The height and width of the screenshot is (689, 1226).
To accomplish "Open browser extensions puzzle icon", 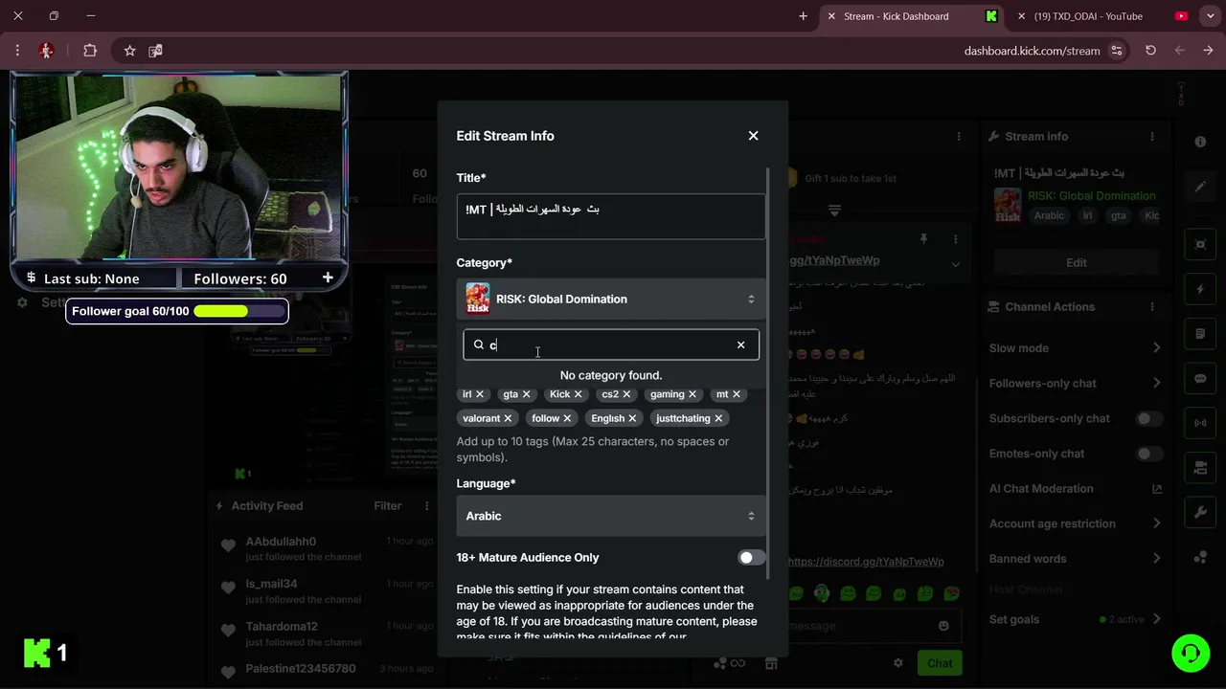I will [90, 51].
